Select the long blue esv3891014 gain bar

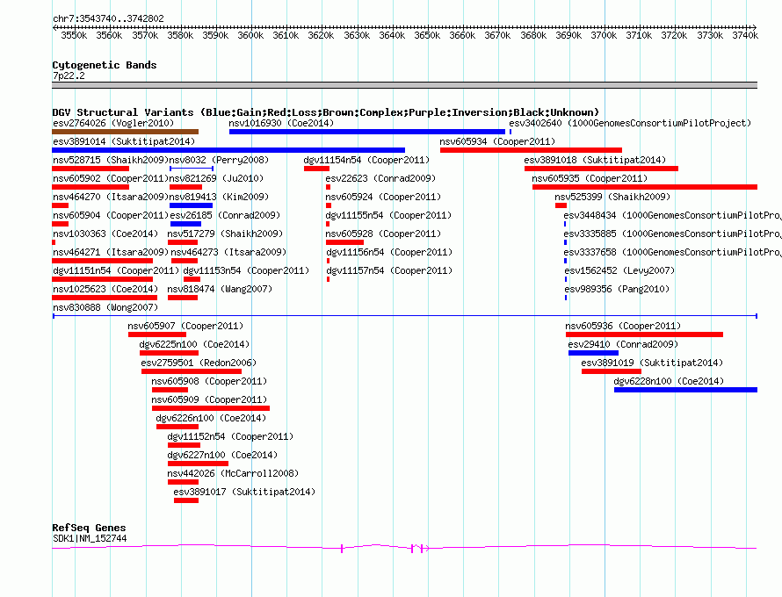point(228,150)
